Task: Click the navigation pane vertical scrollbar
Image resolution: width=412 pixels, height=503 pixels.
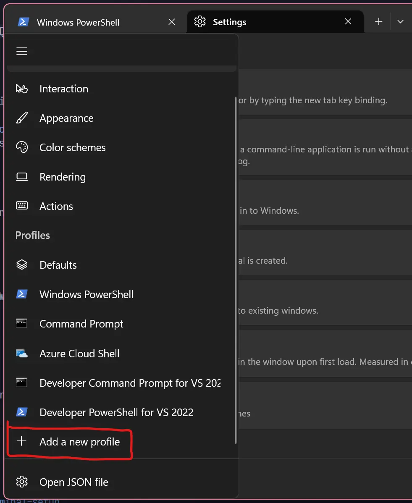Action: (x=236, y=270)
